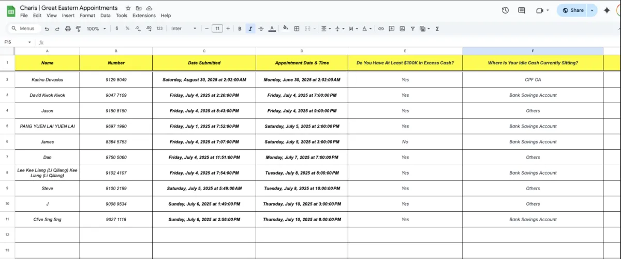Increase font size with plus button

point(228,28)
